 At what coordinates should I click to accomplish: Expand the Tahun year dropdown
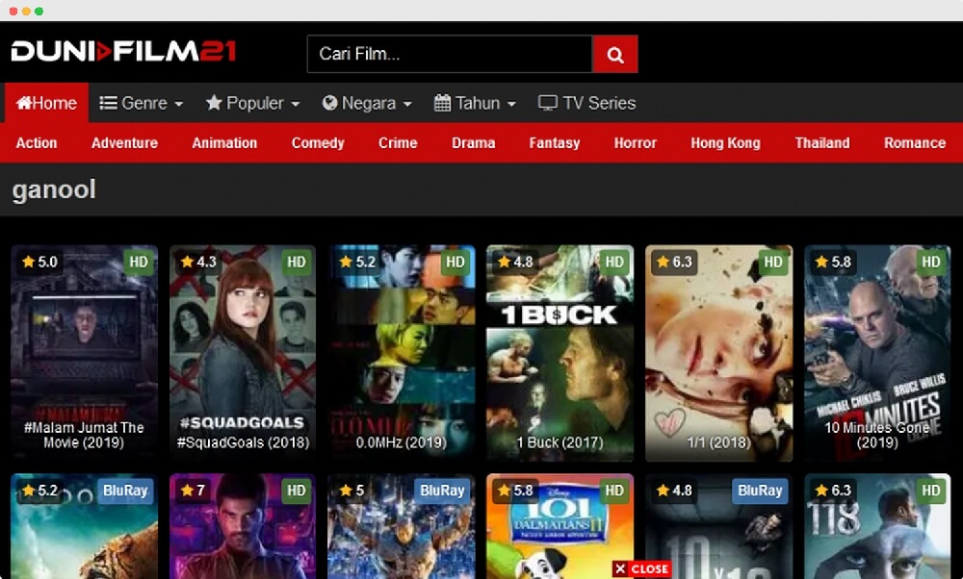[x=511, y=104]
